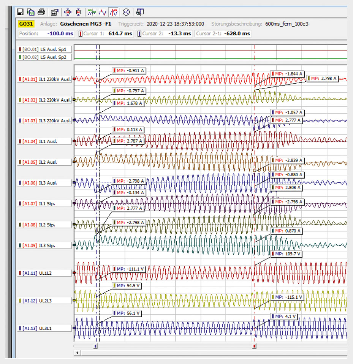Click the yellow G031 record label
Screen dimensions: 353x364
[x=26, y=24]
